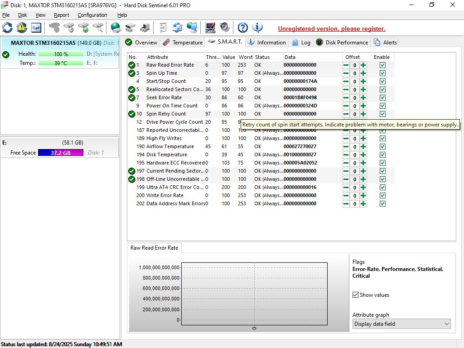Click the greyed-out disk test toolbar icon
This screenshot has width=464, height=348.
coord(54,28)
